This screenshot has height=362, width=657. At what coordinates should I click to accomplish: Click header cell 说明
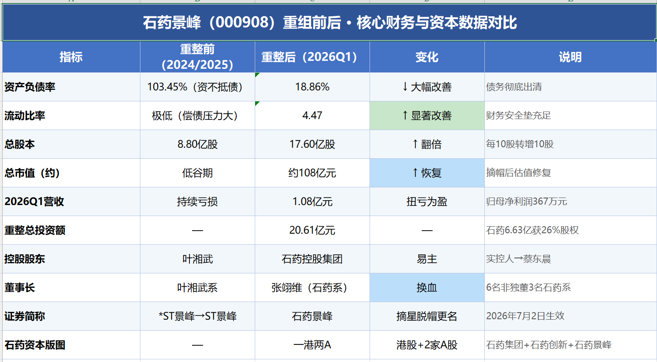click(570, 57)
